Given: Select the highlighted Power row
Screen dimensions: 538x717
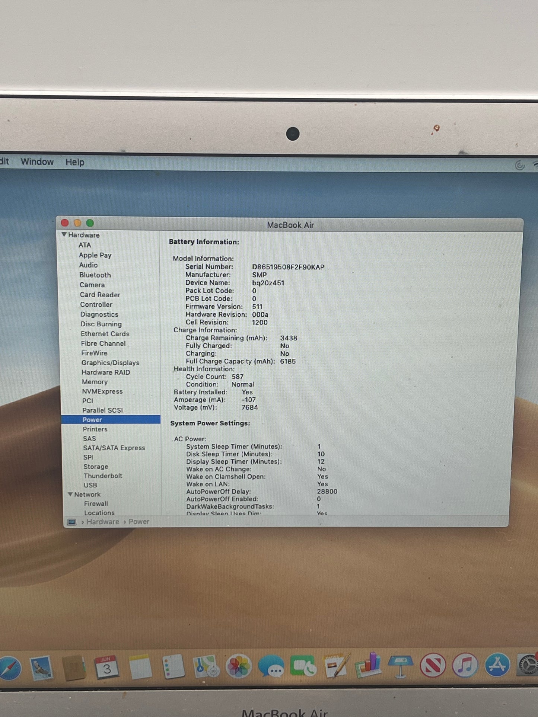Looking at the screenshot, I should (111, 420).
